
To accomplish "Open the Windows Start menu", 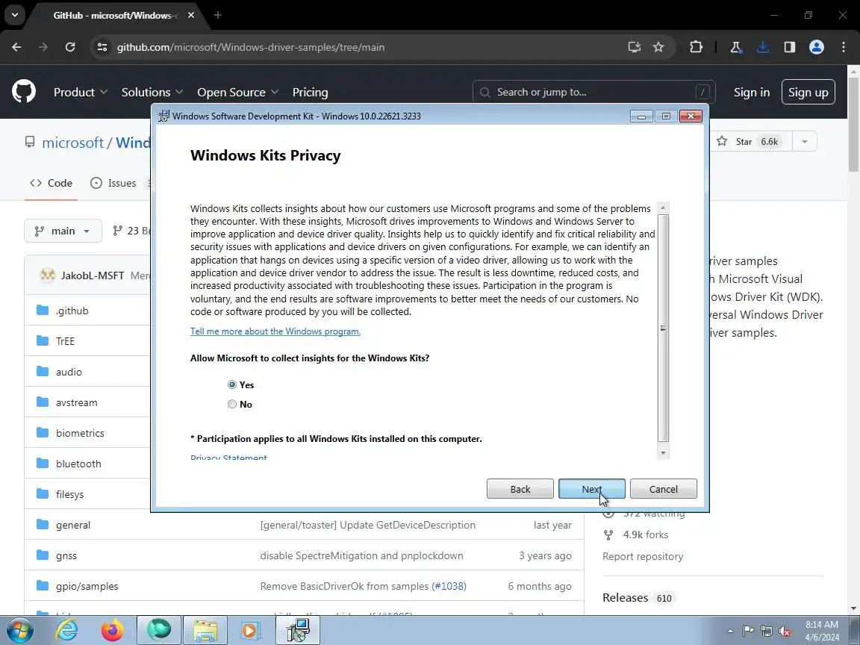I will pos(19,631).
